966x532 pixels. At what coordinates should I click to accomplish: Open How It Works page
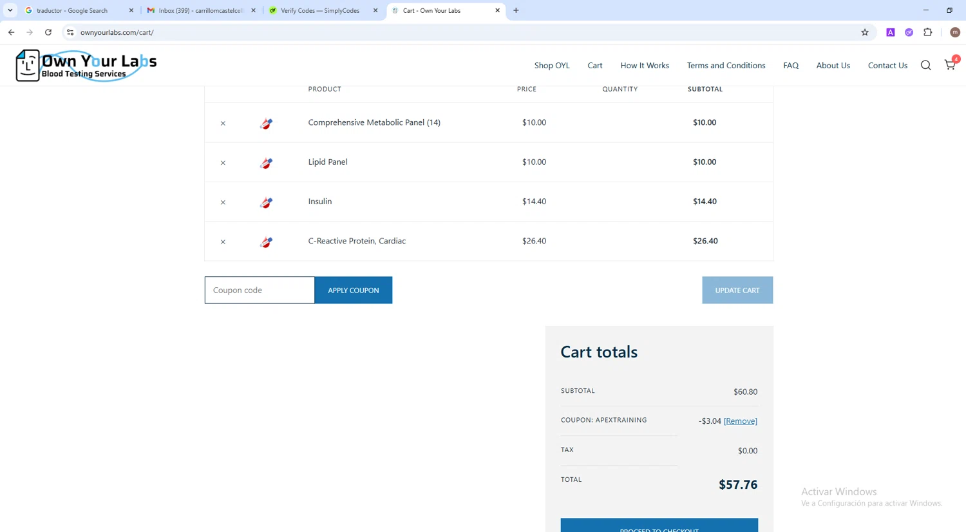(645, 65)
